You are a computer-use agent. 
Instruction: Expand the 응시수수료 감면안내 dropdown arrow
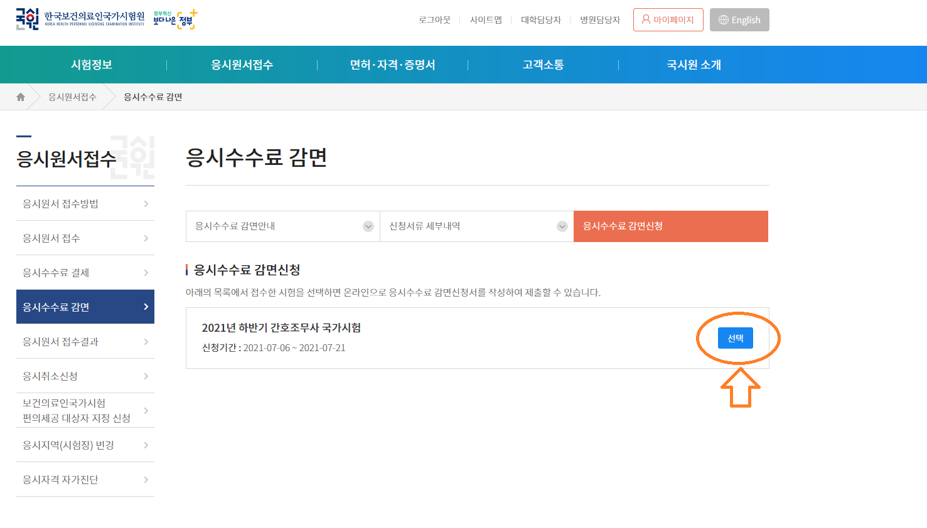pos(368,226)
